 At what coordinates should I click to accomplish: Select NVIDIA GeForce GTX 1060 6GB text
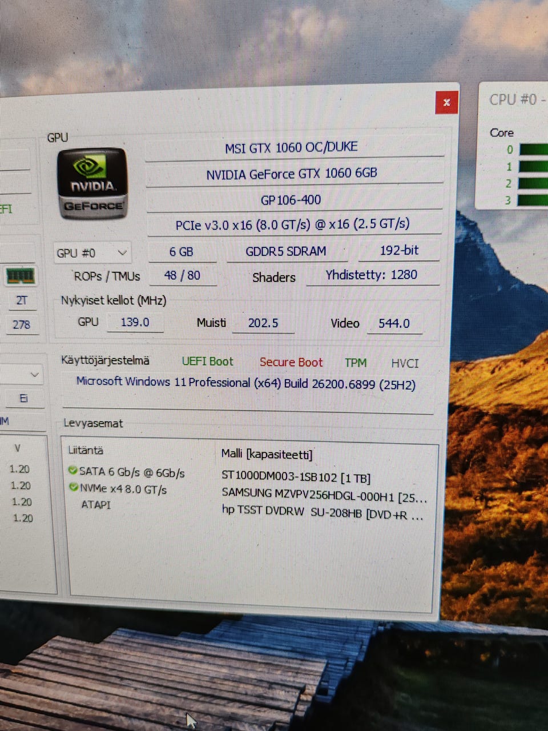292,174
